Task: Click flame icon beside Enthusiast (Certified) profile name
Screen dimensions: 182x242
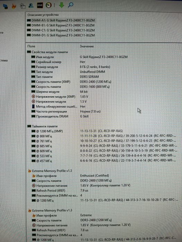Action: 34,176
